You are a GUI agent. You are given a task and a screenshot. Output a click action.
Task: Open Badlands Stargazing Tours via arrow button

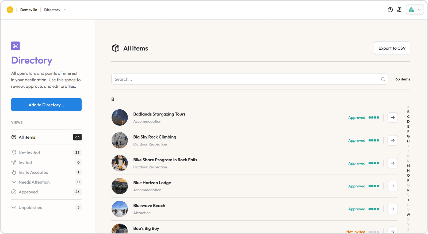click(393, 117)
